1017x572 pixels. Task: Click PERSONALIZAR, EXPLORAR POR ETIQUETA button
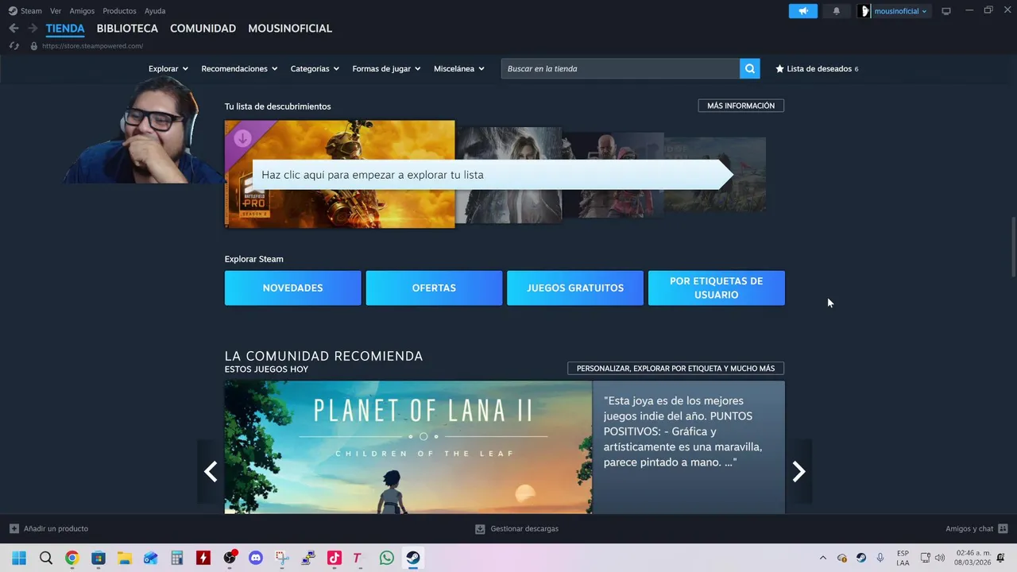[675, 369]
